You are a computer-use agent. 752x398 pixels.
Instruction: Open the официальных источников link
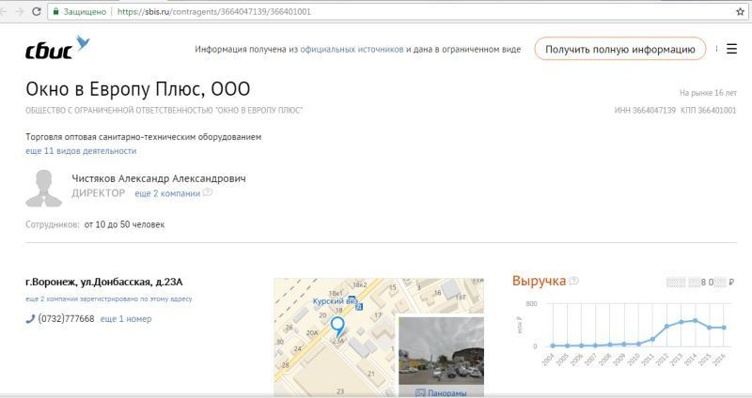coord(352,49)
